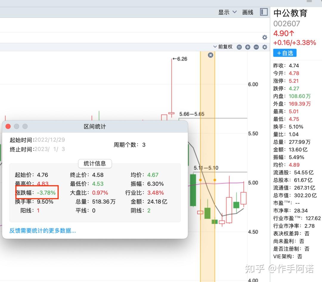Click the 5.11—5.10 gap label
The width and height of the screenshot is (322, 282).
coord(206,168)
